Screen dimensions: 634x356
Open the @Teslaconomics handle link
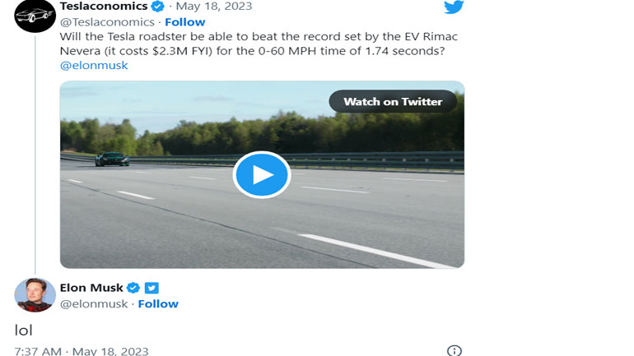107,22
